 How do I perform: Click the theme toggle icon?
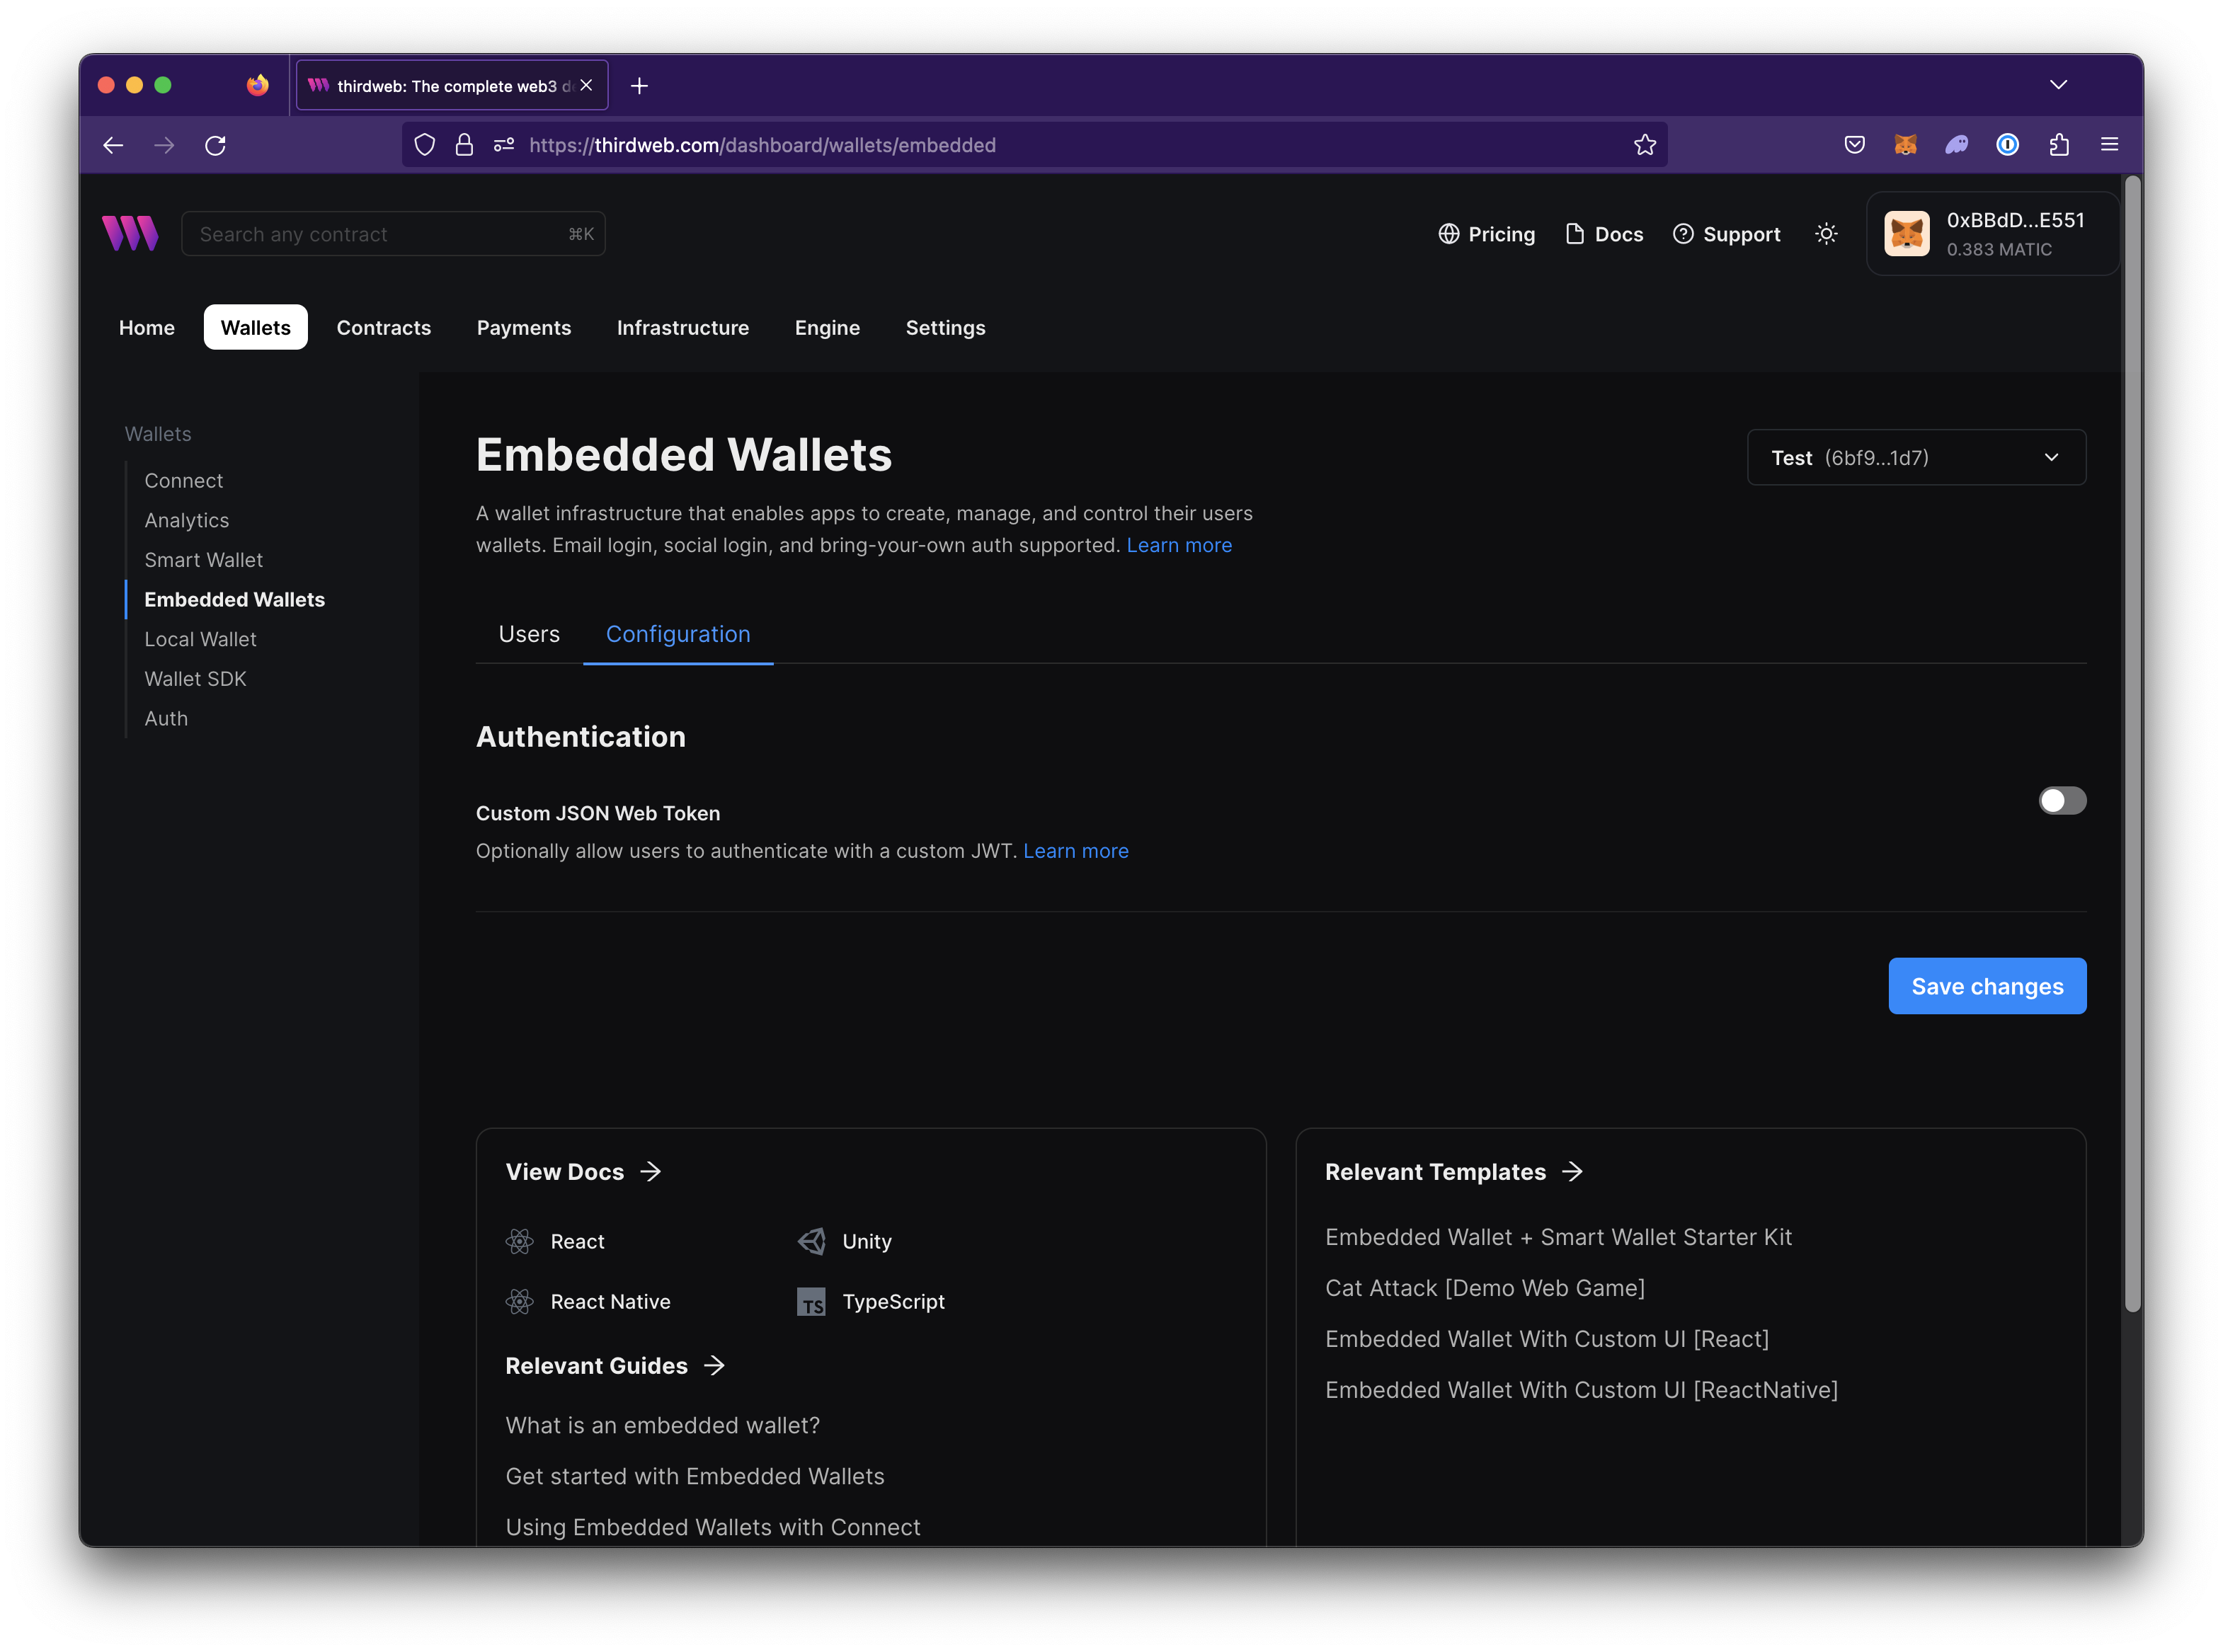point(1826,233)
